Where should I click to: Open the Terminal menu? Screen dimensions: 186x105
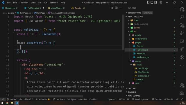54,3
